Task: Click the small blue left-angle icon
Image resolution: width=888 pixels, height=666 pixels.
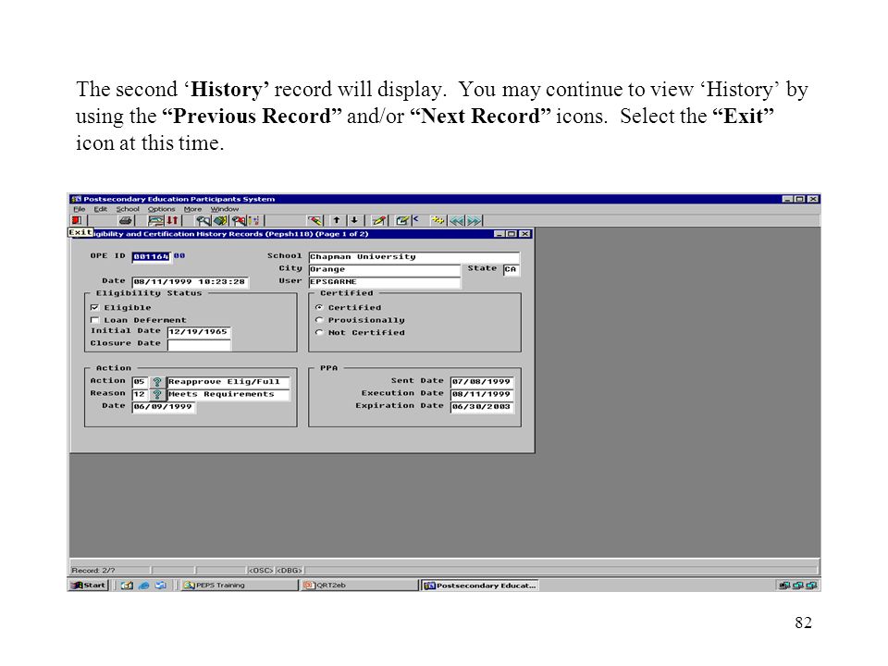Action: click(x=415, y=218)
